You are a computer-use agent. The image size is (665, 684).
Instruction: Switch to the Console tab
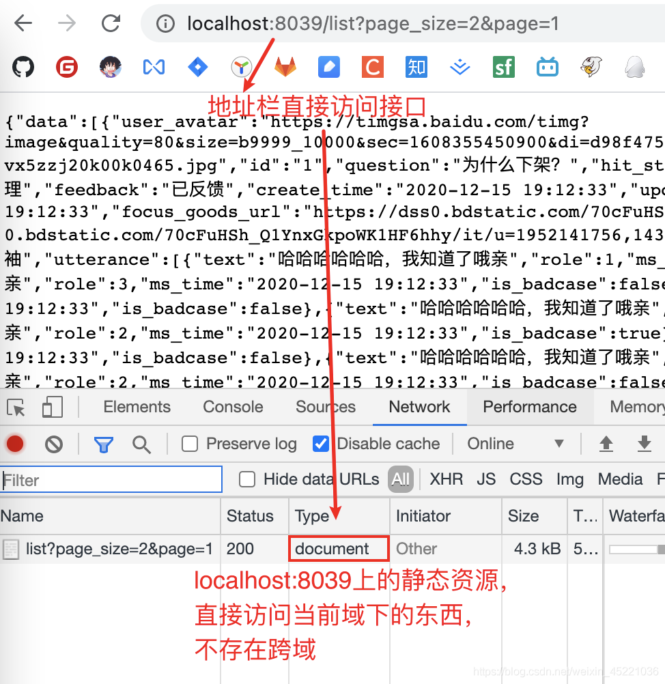[233, 407]
